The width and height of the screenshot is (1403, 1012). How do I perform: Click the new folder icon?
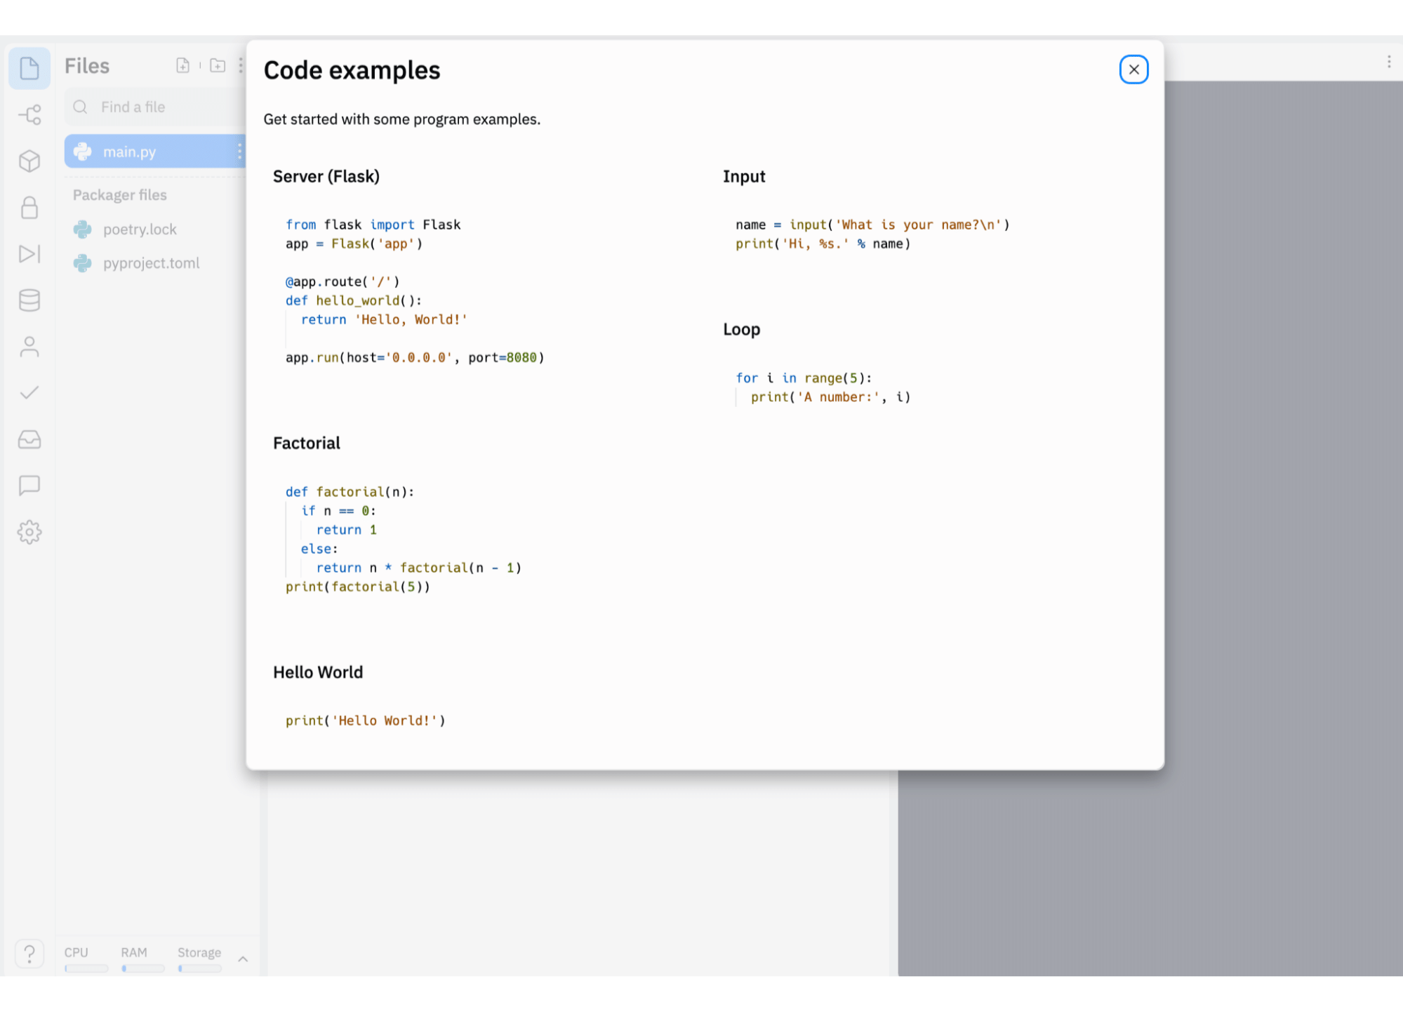point(218,65)
